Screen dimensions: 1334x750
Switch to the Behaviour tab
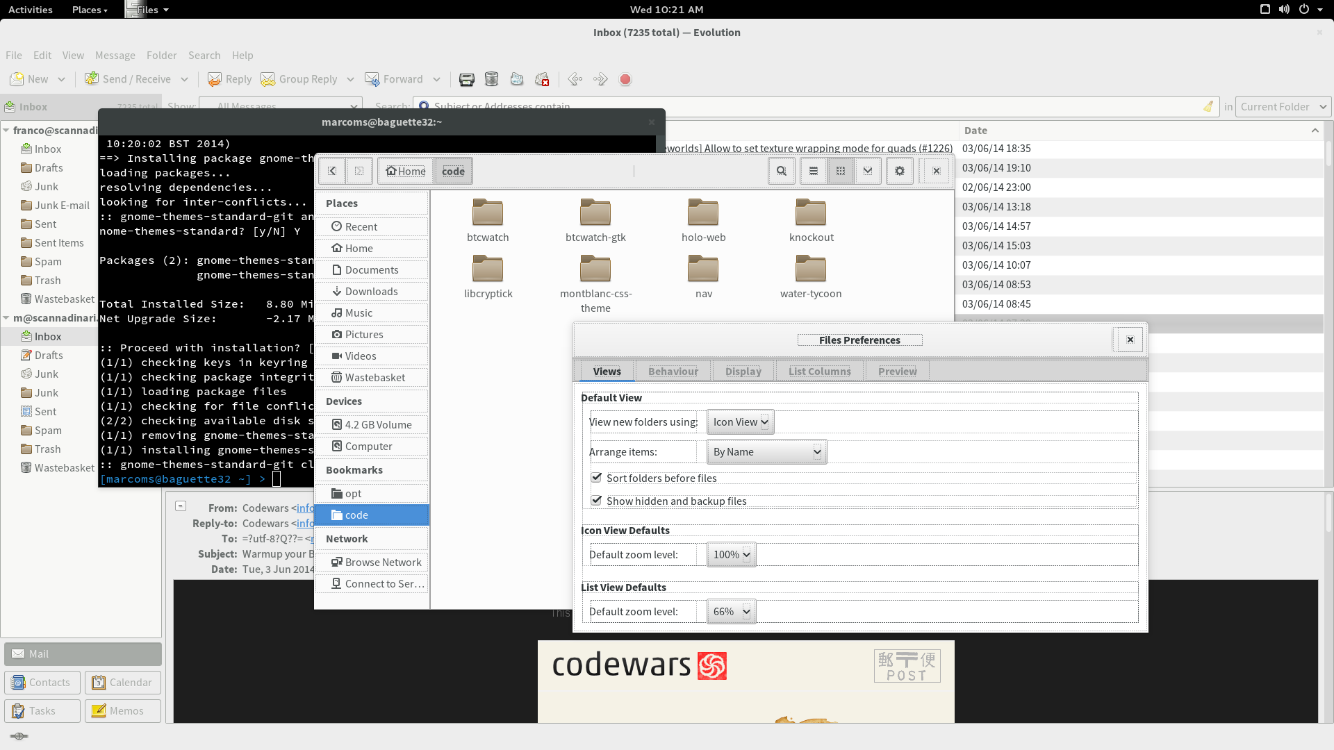[673, 372]
